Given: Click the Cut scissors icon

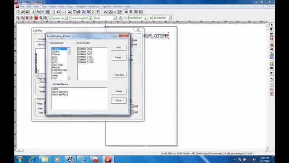Looking at the screenshot, I should pyautogui.click(x=33, y=12).
